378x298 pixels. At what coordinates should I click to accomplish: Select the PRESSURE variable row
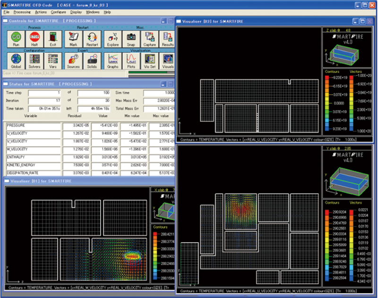click(33, 125)
